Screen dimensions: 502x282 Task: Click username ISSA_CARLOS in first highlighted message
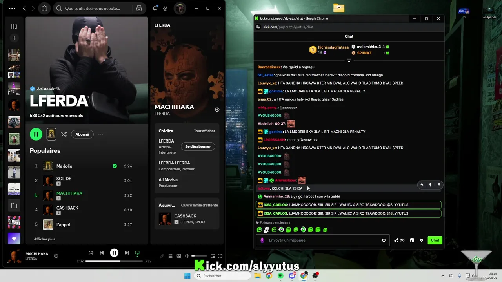point(275,205)
